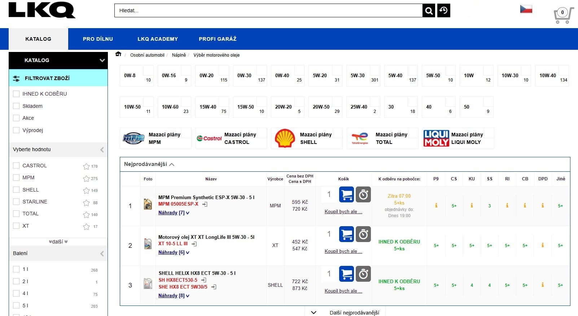Add MPM Premium Synthetic oil to cart
This screenshot has height=316, width=578.
coord(346,195)
